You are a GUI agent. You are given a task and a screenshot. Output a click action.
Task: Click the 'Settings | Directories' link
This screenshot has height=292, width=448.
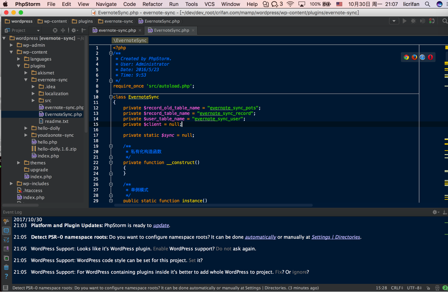[x=336, y=237]
